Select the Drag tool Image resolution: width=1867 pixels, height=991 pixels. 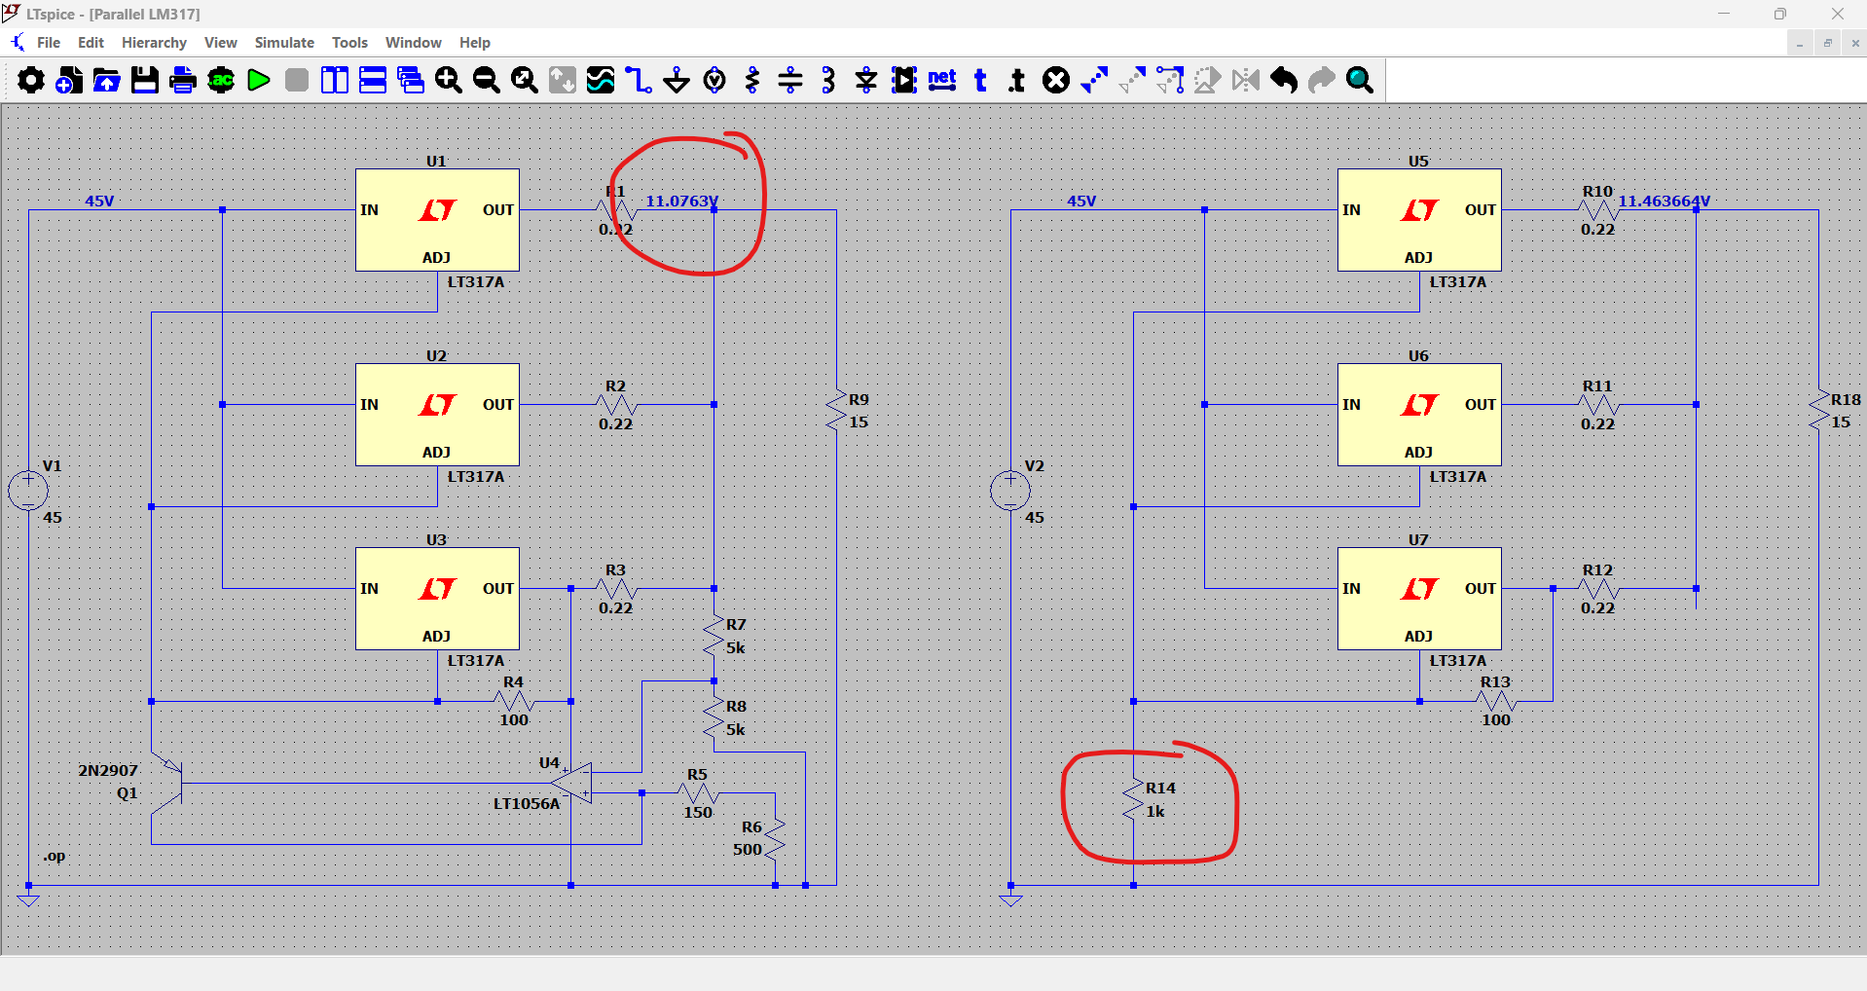pyautogui.click(x=1170, y=80)
